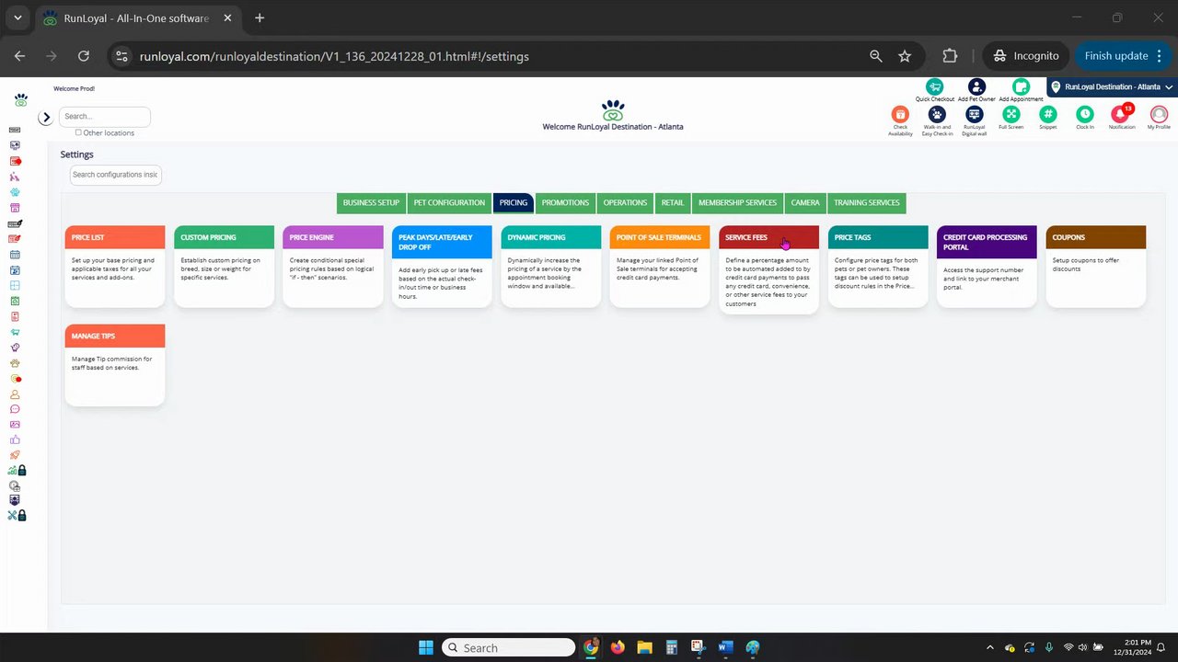Go to the Operations tab
The image size is (1178, 662).
click(x=625, y=202)
